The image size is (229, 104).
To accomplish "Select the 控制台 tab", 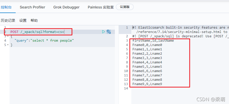I will [x=6, y=7].
